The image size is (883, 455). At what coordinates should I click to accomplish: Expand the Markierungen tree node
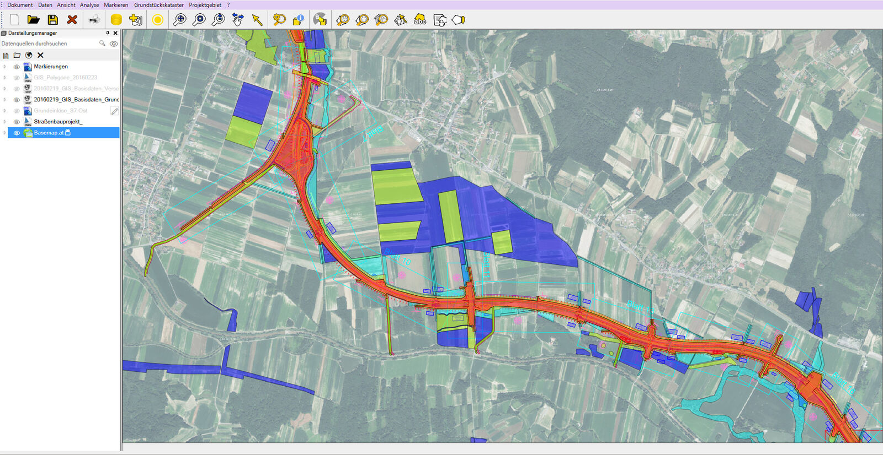(x=5, y=67)
